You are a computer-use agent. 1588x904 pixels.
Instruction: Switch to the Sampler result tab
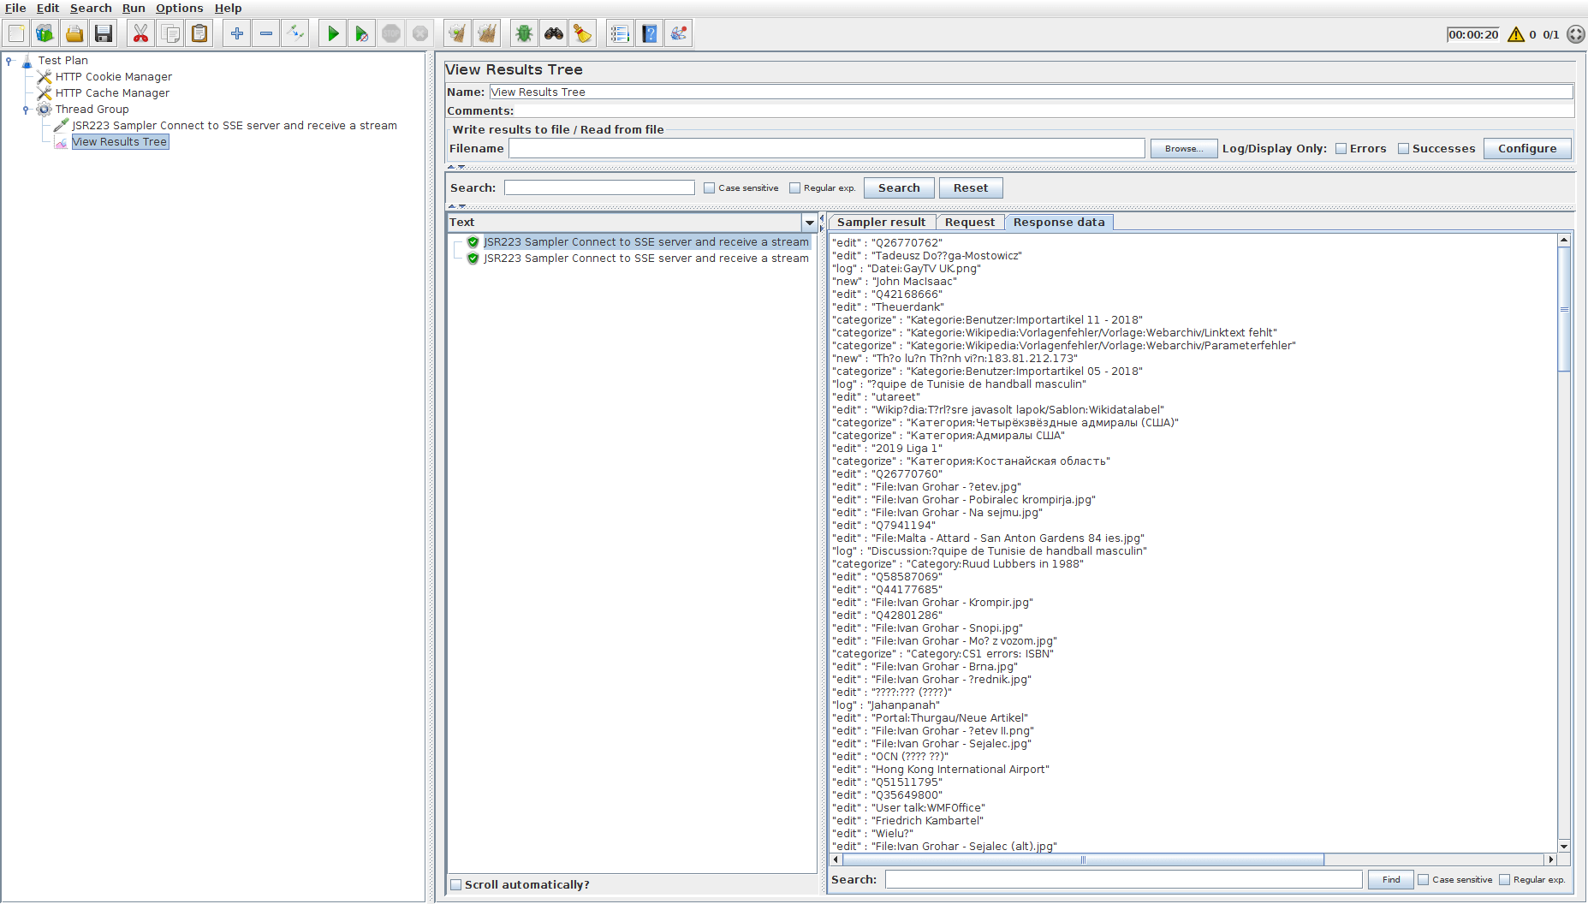coord(881,223)
